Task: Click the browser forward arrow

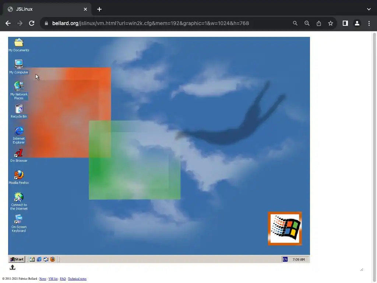Action: (20, 23)
